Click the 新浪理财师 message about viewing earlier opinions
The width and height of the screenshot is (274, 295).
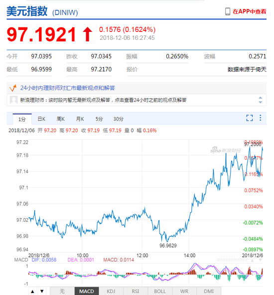[x=103, y=100]
